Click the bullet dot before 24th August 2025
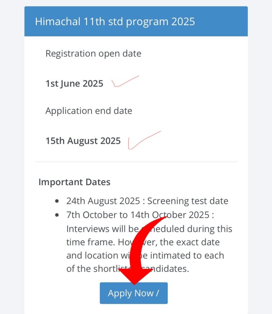The height and width of the screenshot is (314, 272). click(57, 201)
